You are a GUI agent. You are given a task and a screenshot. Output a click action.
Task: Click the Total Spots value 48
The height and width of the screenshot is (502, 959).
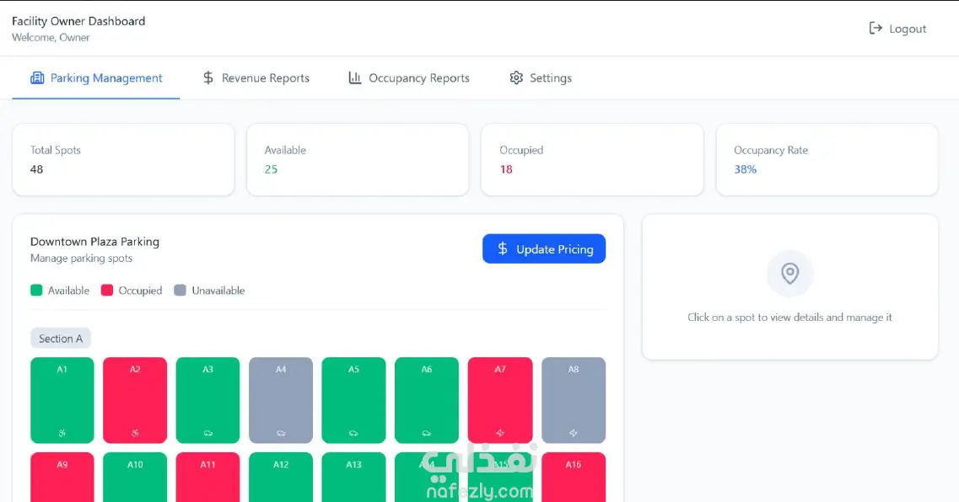pos(37,169)
